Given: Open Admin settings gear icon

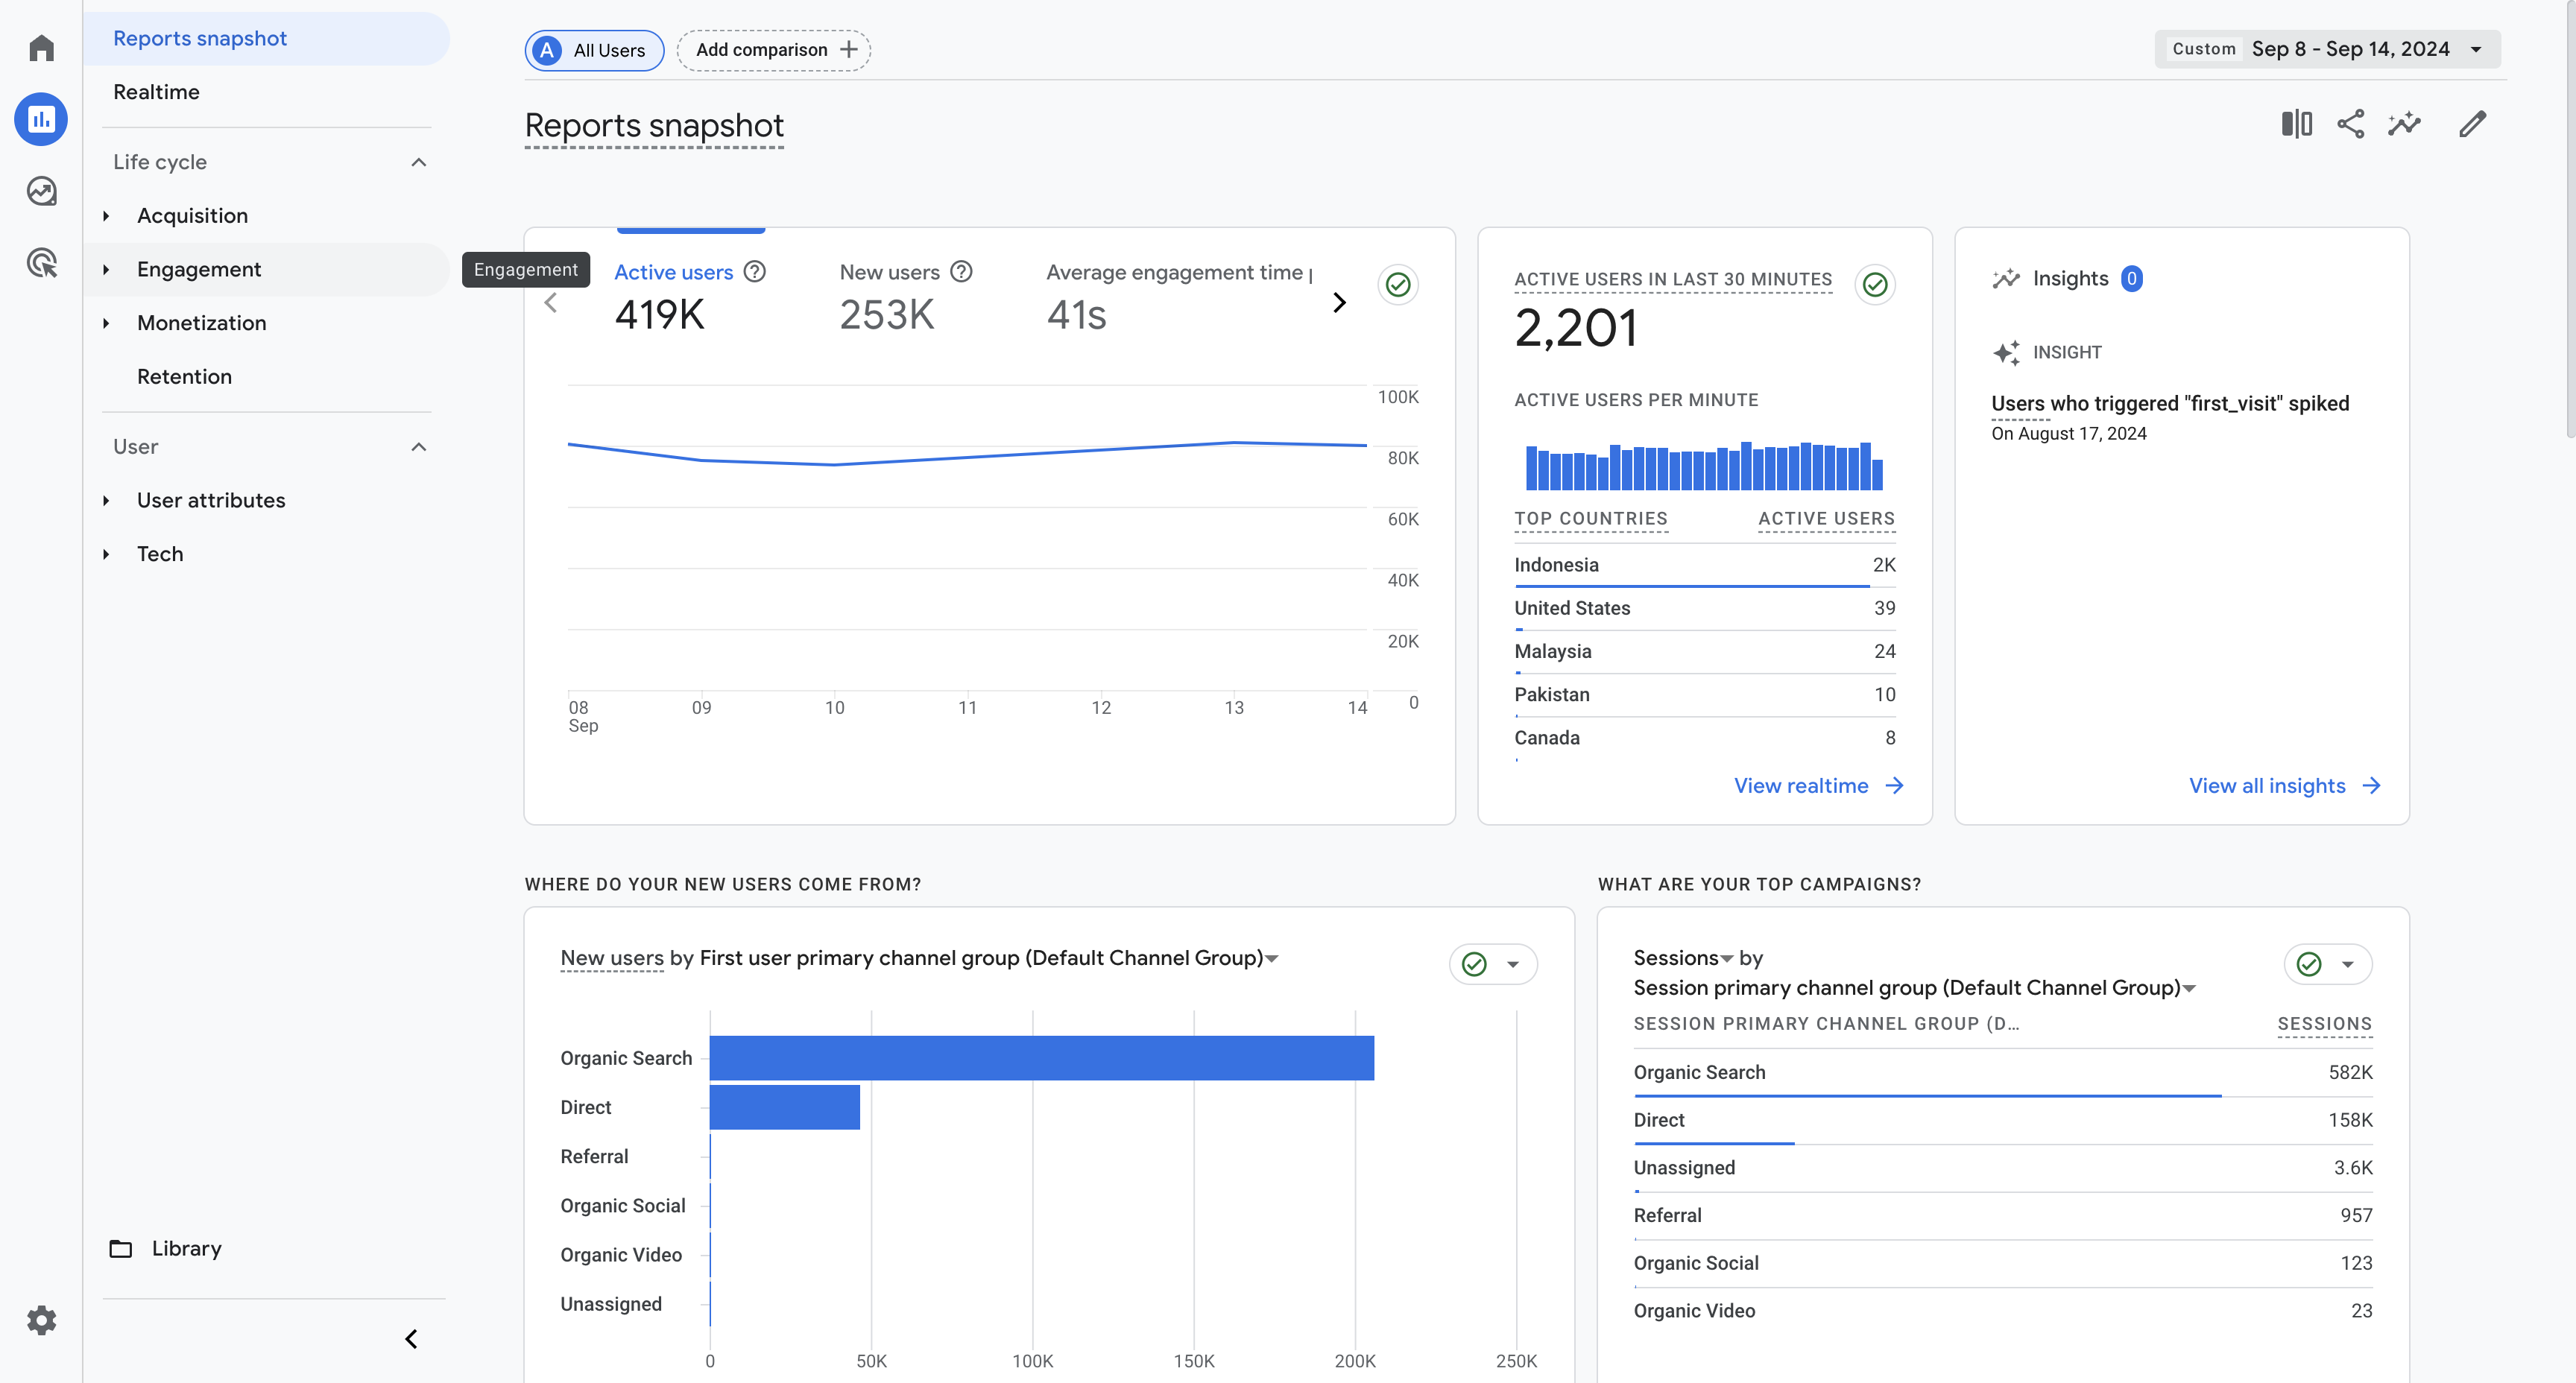Looking at the screenshot, I should (41, 1320).
